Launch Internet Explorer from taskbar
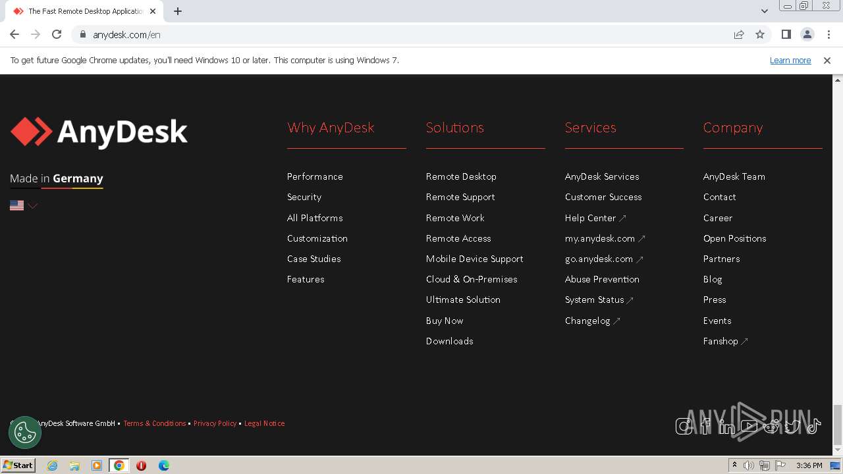The height and width of the screenshot is (474, 843). click(52, 465)
